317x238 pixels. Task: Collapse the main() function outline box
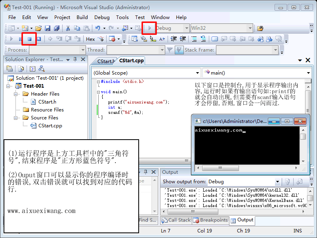click(x=98, y=92)
